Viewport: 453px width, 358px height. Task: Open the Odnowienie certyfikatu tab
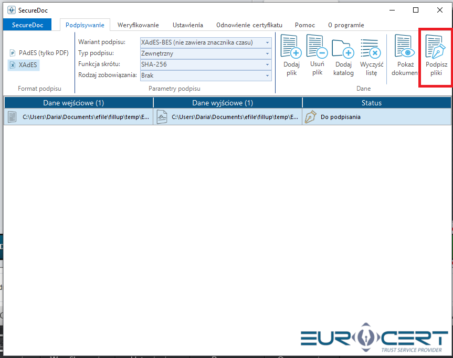click(249, 25)
